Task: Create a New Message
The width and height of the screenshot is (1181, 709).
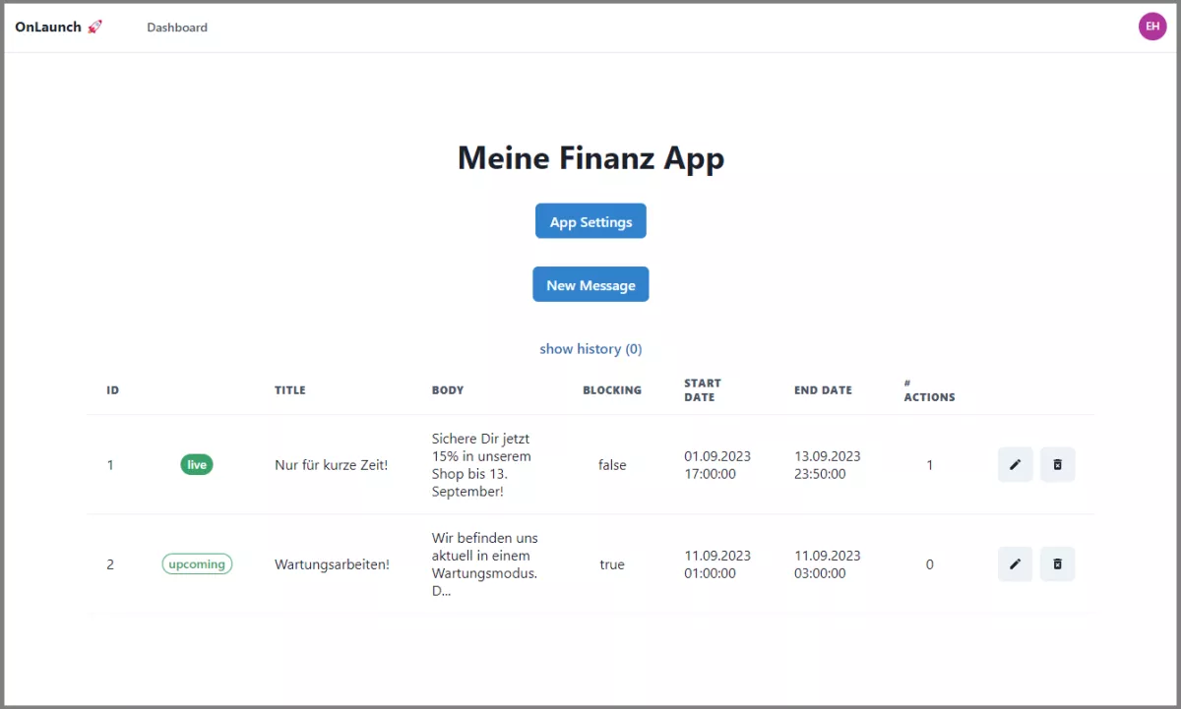Action: click(x=590, y=284)
